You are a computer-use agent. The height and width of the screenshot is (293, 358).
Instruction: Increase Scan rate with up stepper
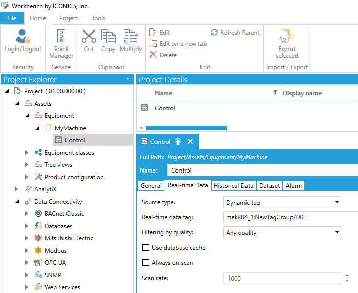point(347,275)
